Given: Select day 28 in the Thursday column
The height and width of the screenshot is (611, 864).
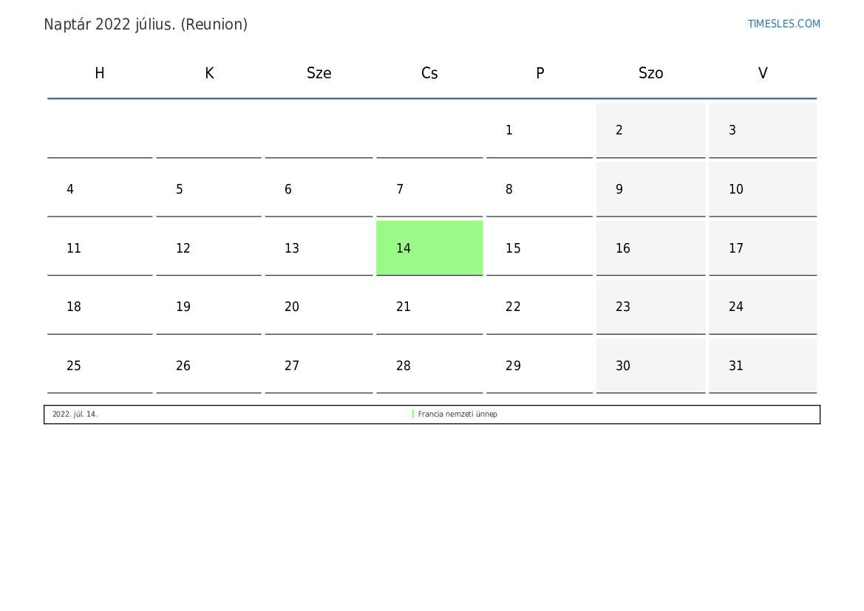Looking at the screenshot, I should [429, 365].
